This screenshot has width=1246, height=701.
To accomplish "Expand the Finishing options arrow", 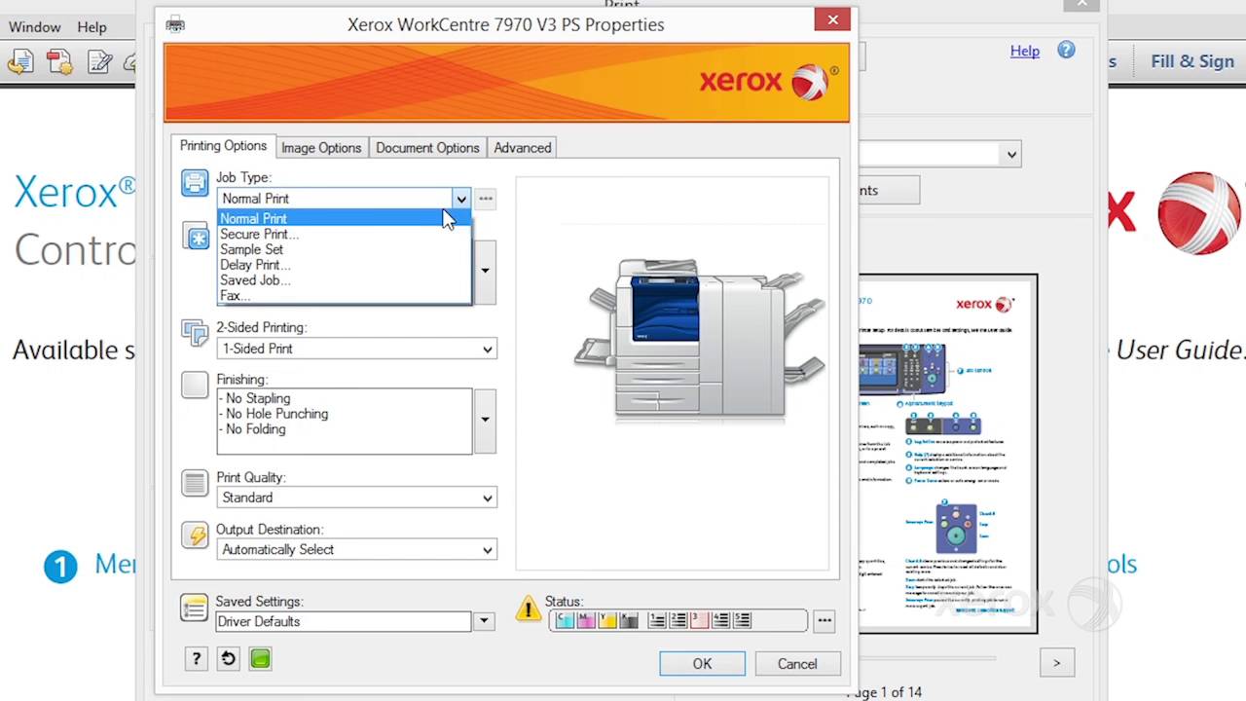I will click(485, 421).
